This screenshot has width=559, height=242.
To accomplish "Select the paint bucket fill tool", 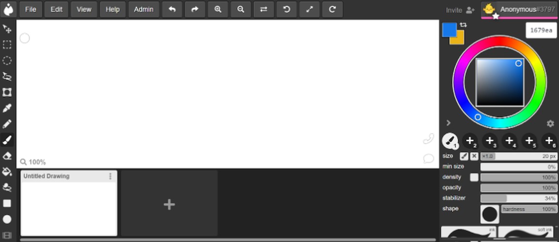I will click(7, 172).
